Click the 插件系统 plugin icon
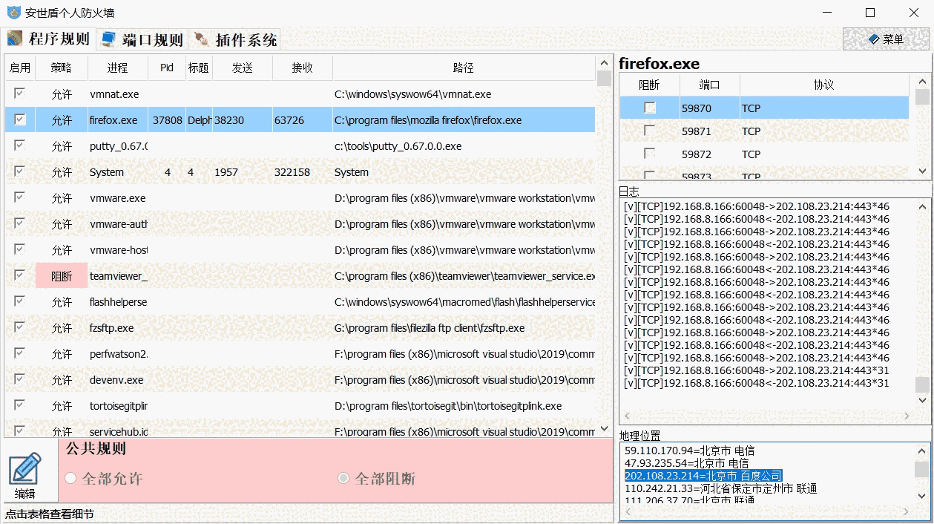Screen dimensions: 934x524 tap(200, 39)
